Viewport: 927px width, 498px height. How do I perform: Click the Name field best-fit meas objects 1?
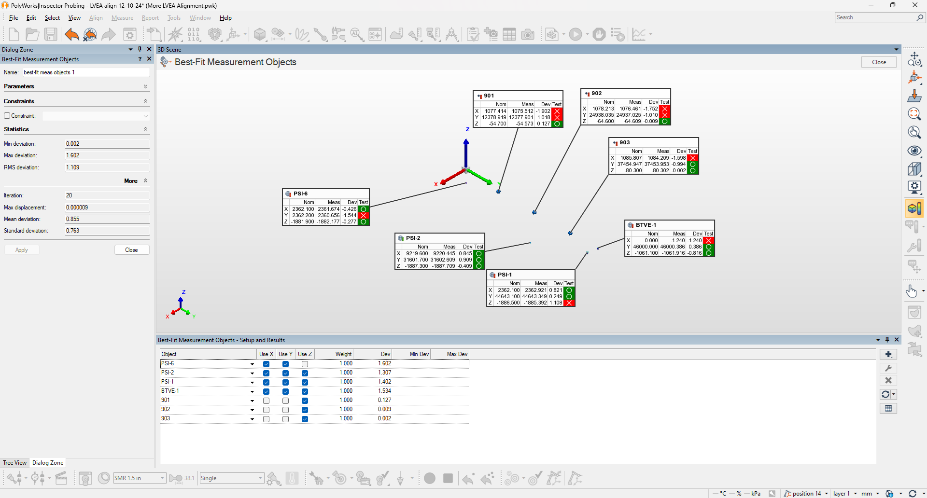coord(86,72)
